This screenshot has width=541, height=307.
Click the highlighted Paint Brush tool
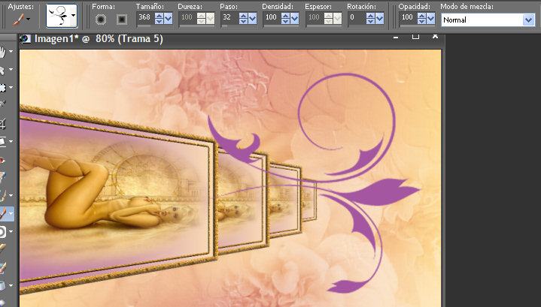click(5, 214)
